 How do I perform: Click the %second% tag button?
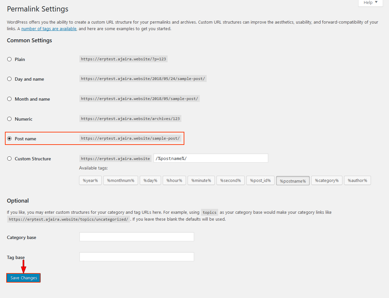(x=231, y=181)
